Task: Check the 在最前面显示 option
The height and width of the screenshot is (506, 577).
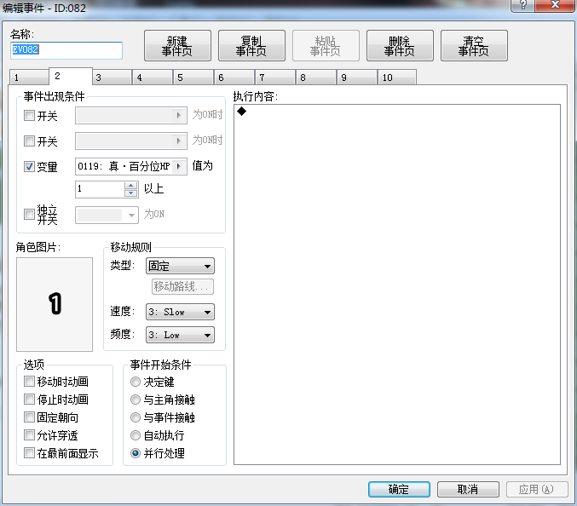Action: pos(29,453)
